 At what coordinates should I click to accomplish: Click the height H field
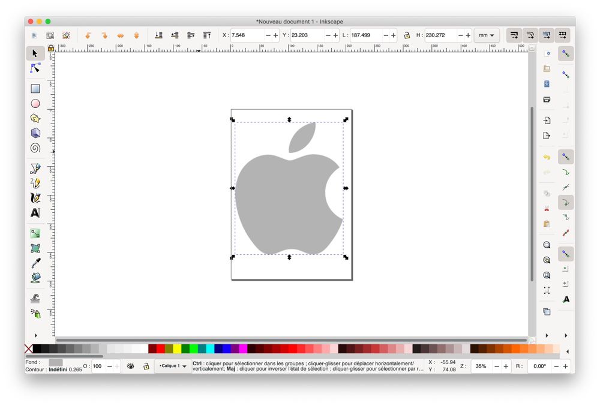coord(441,35)
